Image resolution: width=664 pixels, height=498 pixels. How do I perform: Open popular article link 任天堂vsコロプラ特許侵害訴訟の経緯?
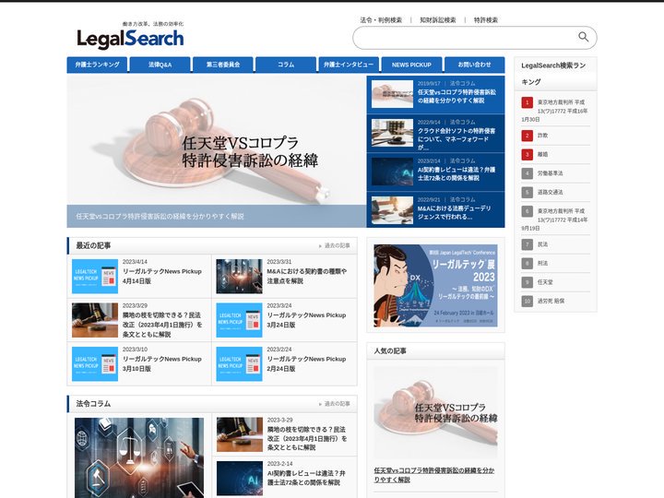tap(434, 475)
